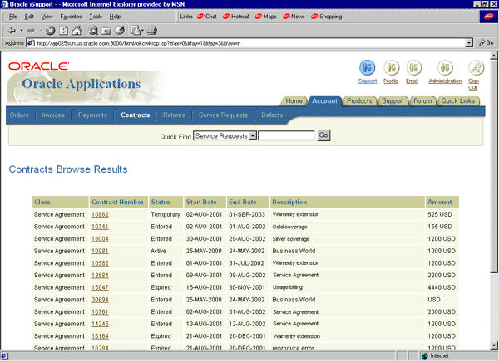Select the Orders subtab

click(19, 115)
